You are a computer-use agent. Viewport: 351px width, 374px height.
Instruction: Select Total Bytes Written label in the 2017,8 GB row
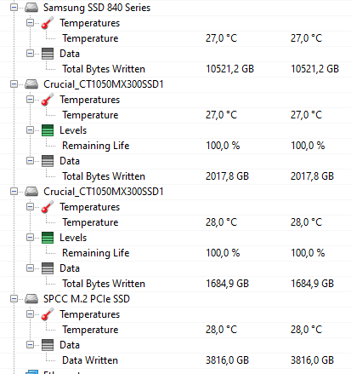(x=104, y=176)
